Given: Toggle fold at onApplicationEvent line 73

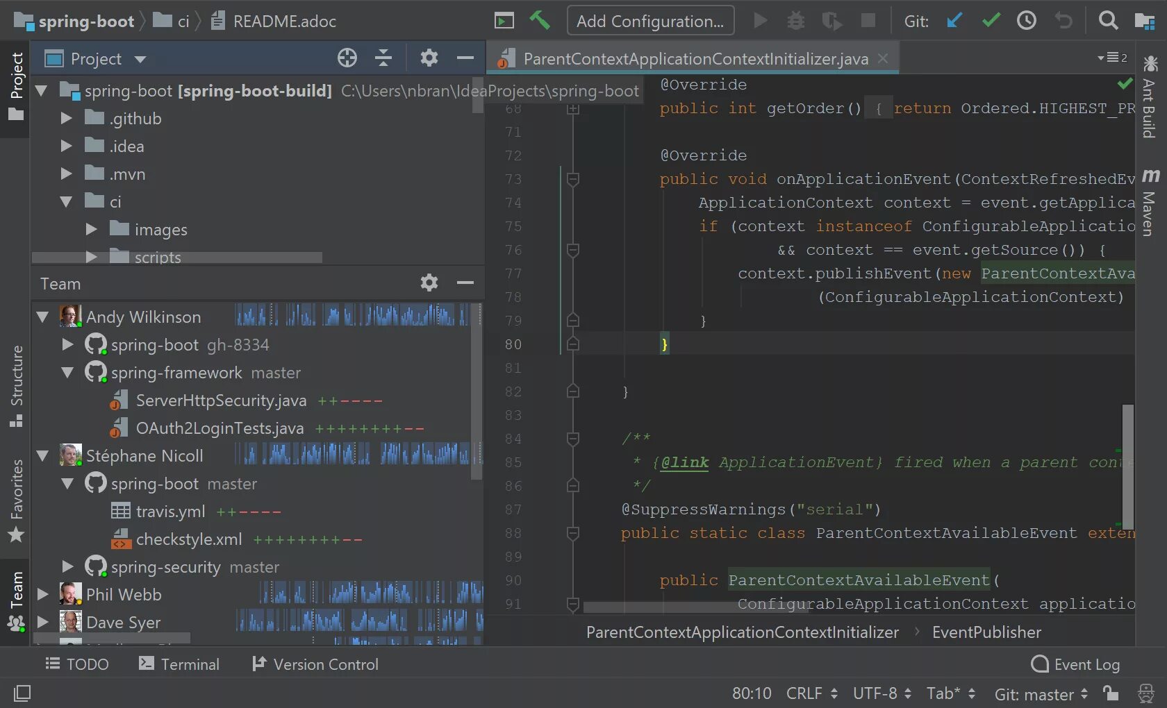Looking at the screenshot, I should tap(573, 179).
